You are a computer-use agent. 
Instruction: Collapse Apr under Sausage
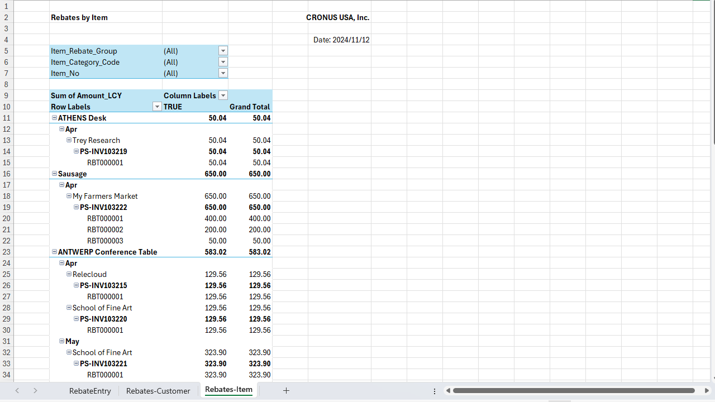(62, 185)
